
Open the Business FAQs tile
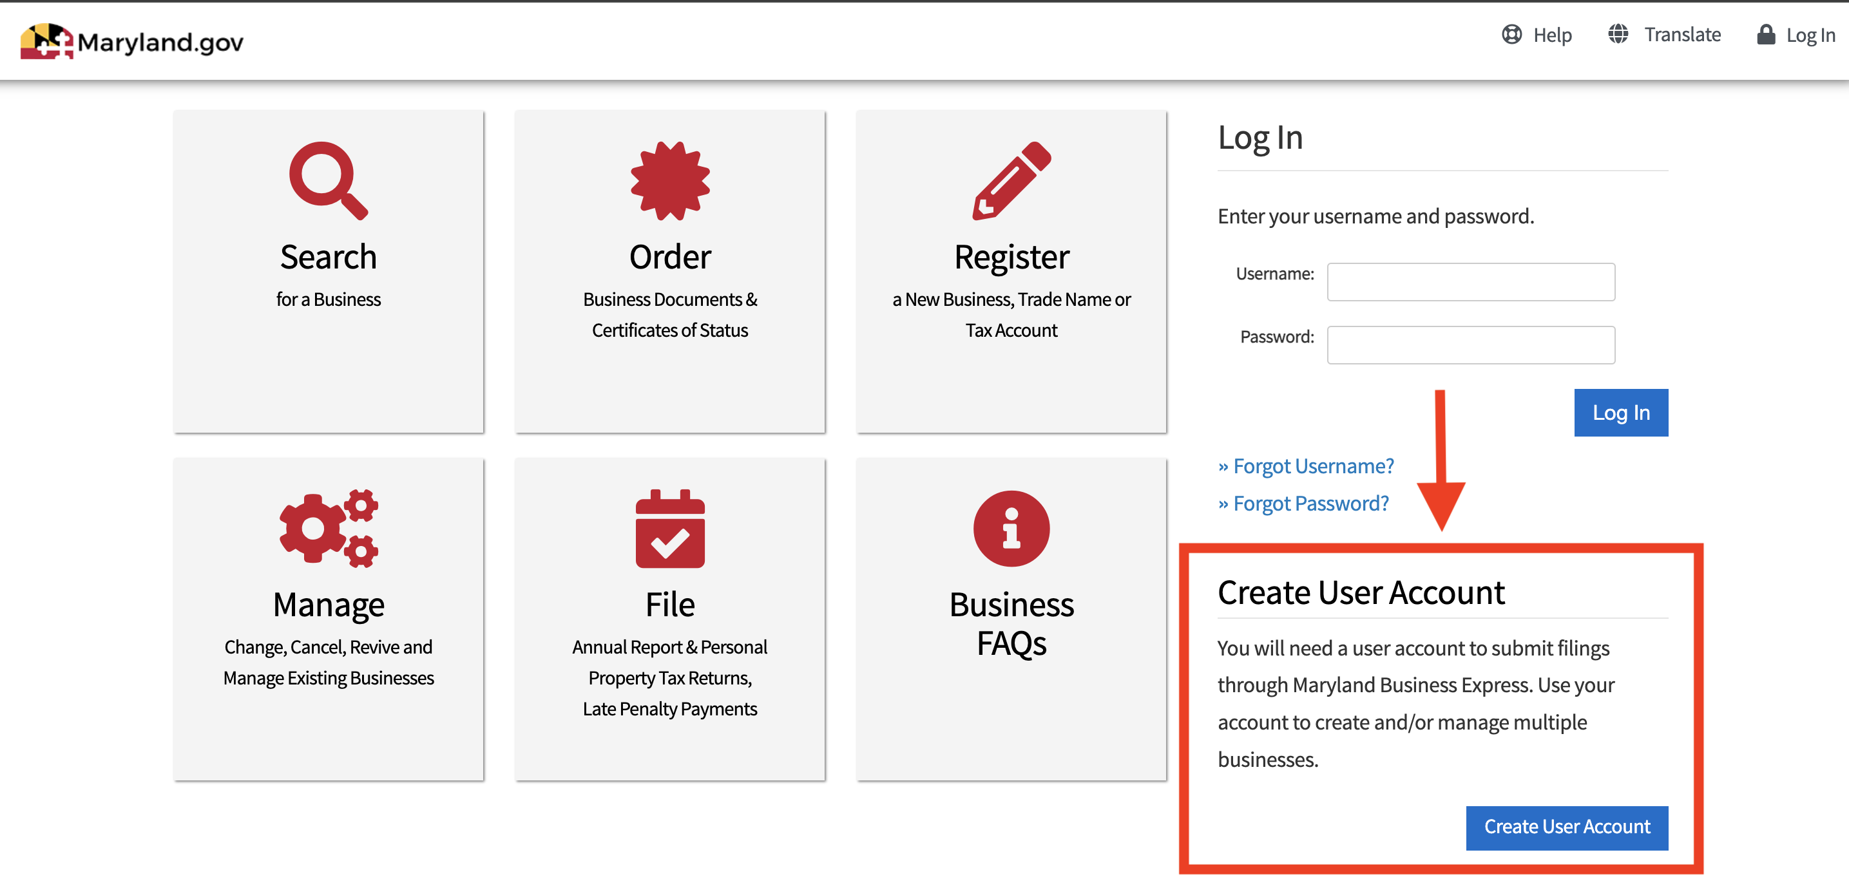pyautogui.click(x=1011, y=619)
